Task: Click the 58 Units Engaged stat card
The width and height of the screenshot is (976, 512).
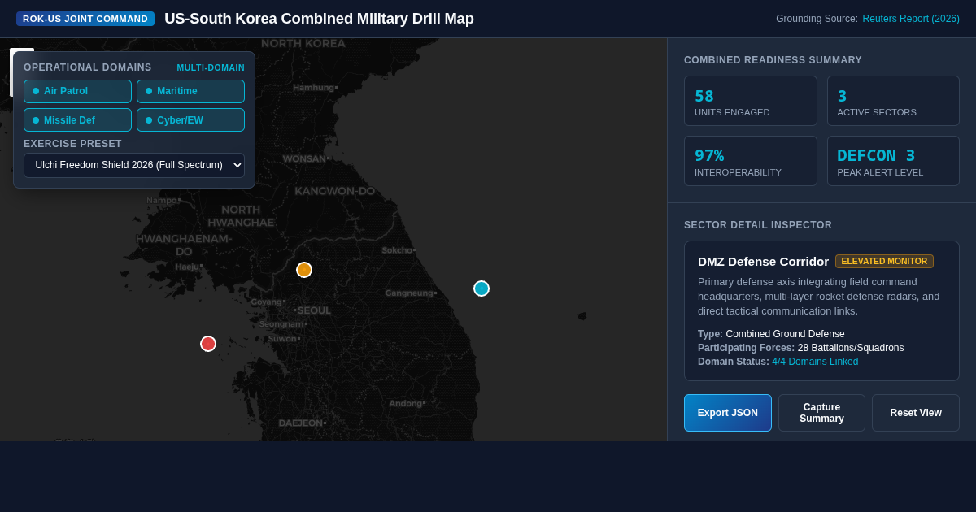Action: [751, 101]
